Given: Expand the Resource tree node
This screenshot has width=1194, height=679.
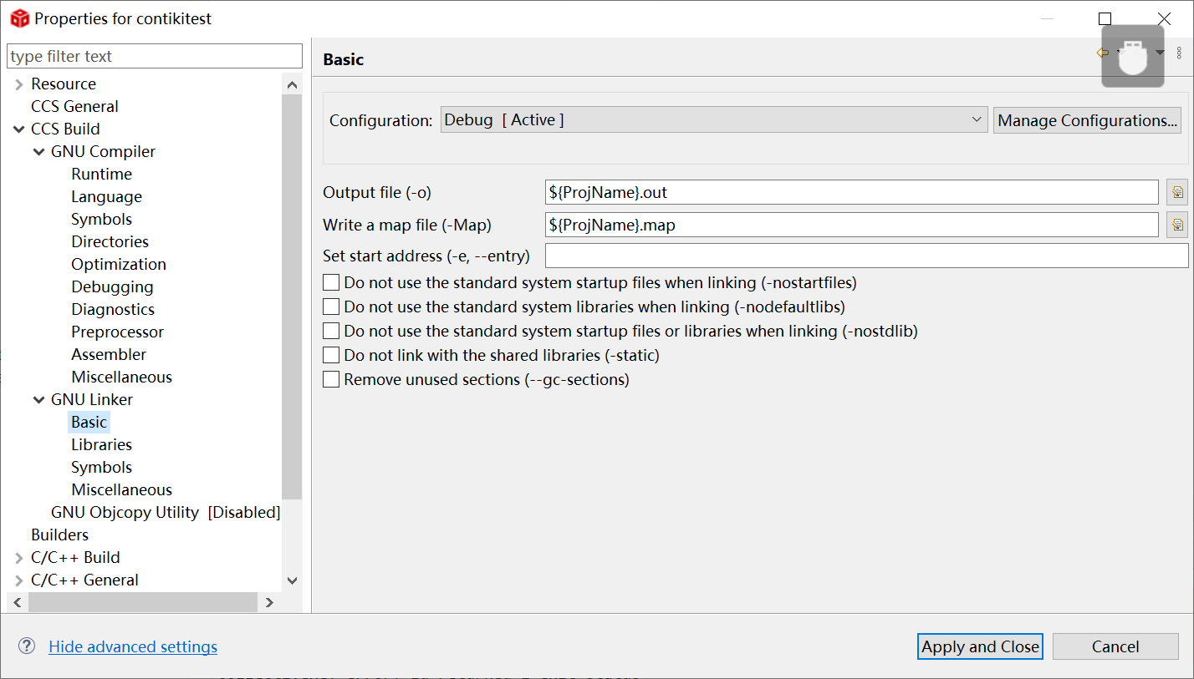Looking at the screenshot, I should (x=18, y=84).
